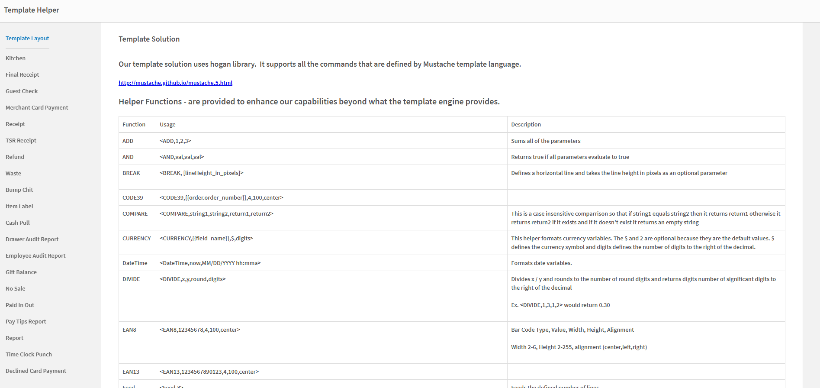Navigate to the Pay Tips Report

click(26, 321)
